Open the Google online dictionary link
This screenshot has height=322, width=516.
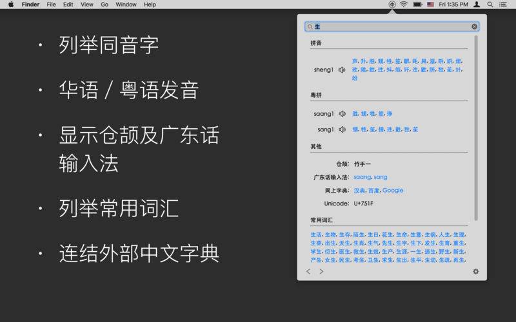(393, 190)
